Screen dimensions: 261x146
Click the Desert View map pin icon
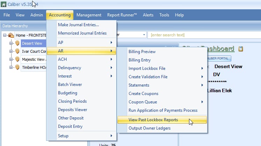pos(17,43)
